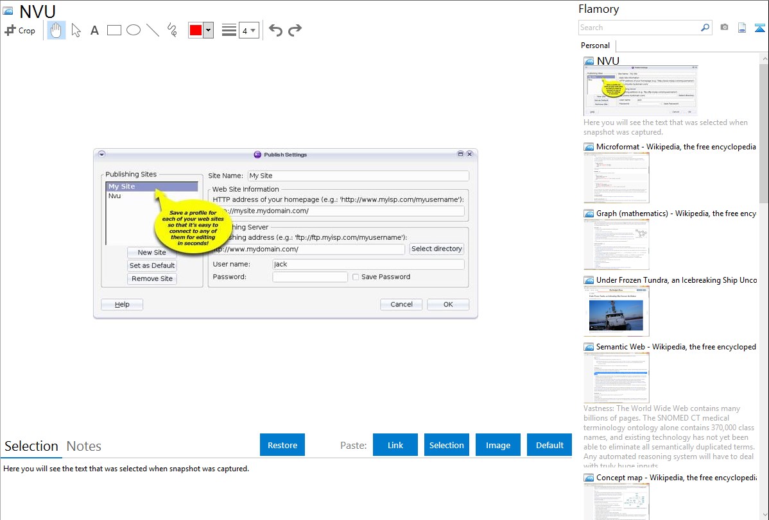Undo the last annotation
Viewport: 769px width, 520px height.
[275, 30]
